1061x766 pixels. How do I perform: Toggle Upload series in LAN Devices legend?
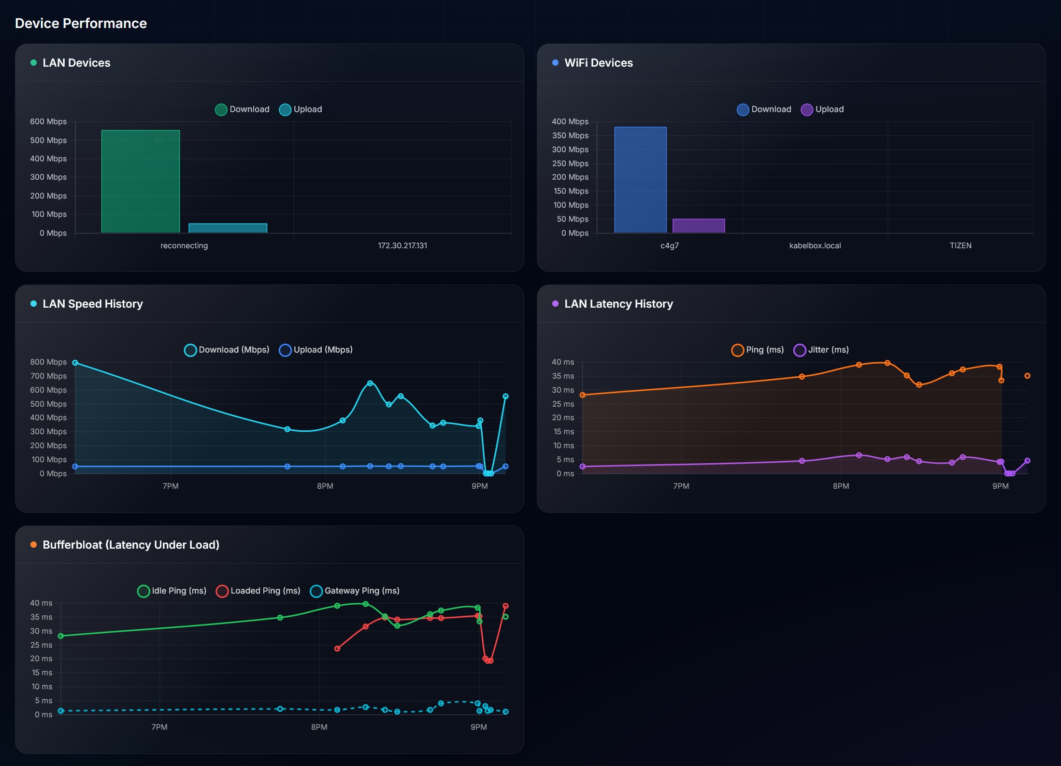(x=301, y=110)
